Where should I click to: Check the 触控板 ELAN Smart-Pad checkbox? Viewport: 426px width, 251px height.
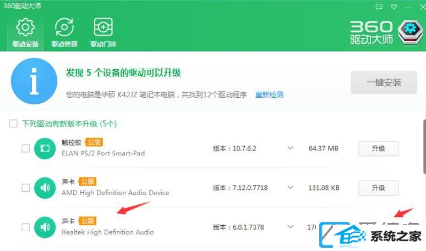click(x=26, y=148)
